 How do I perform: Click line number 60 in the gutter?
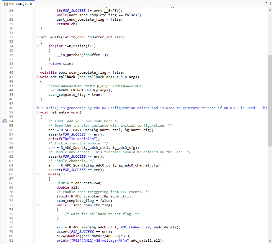(x=11, y=148)
